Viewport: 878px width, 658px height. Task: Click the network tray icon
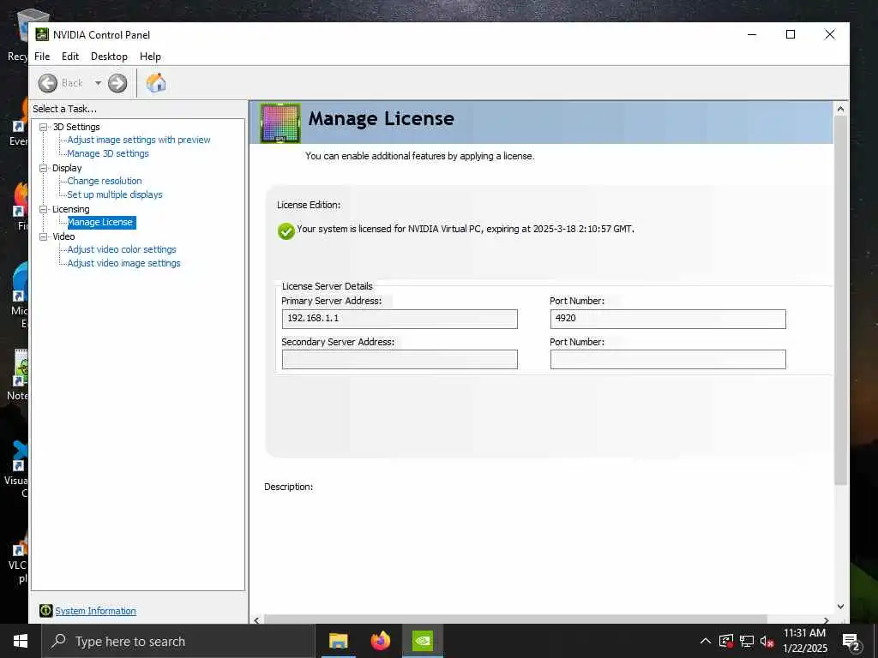click(x=747, y=641)
